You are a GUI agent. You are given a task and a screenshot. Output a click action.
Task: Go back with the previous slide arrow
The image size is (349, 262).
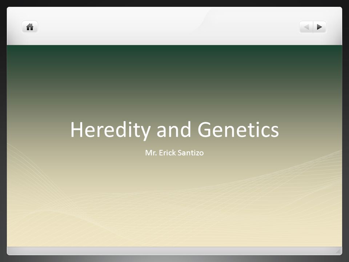click(x=306, y=27)
